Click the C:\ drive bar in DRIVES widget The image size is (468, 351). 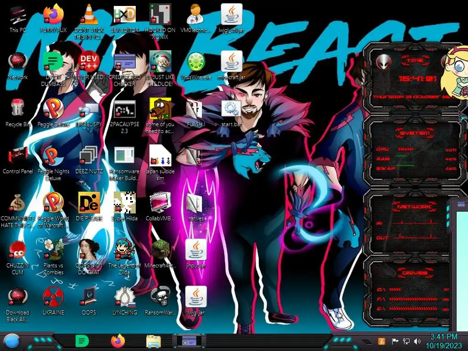coord(413,289)
